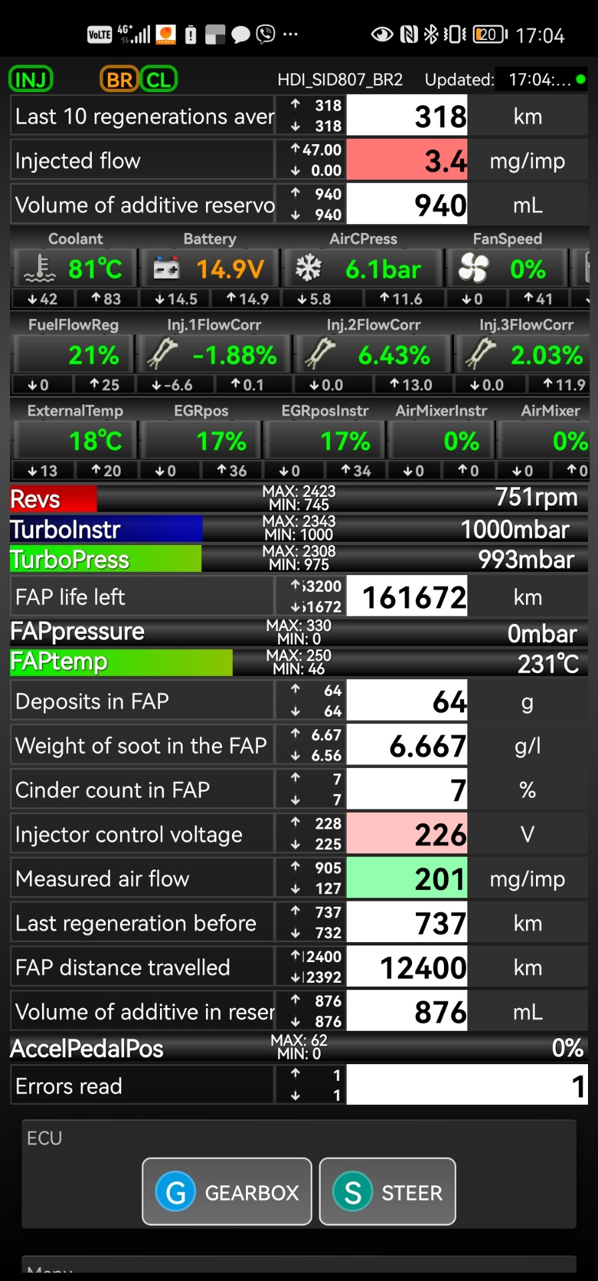This screenshot has height=1281, width=598.
Task: Open the Errors read row
Action: (x=299, y=1086)
